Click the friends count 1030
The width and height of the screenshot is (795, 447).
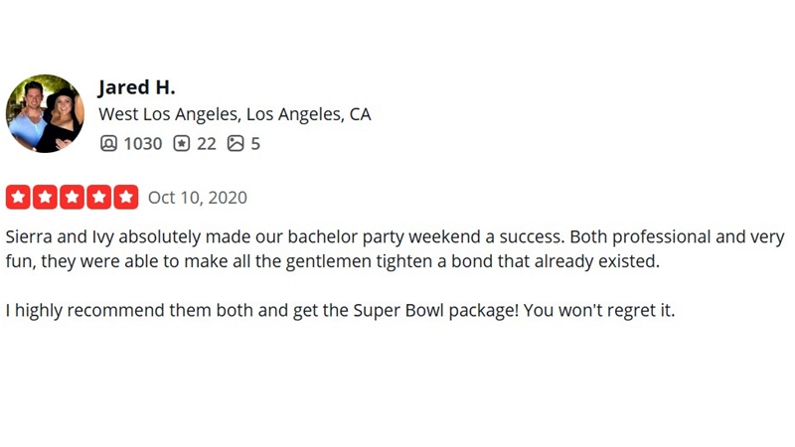click(x=142, y=143)
